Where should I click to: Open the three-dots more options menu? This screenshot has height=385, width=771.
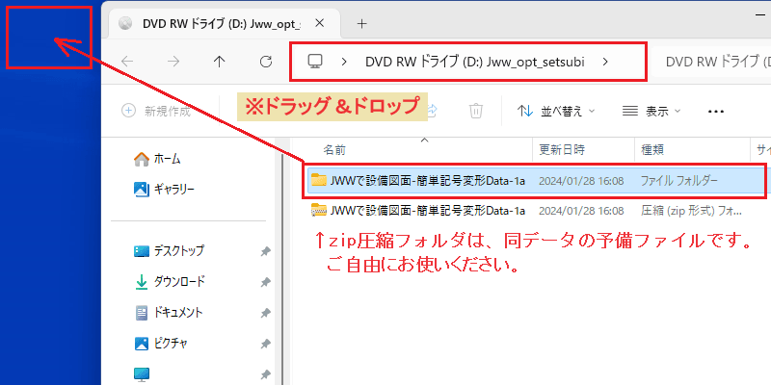(x=716, y=112)
